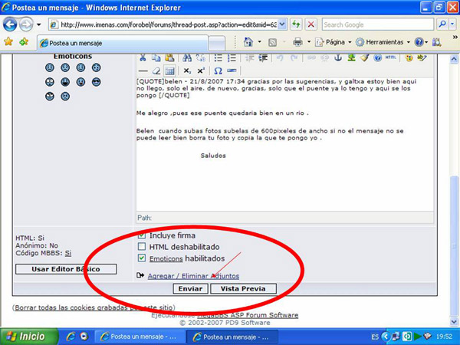460x345 pixels.
Task: Insert special character with Omega icon
Action: 218,71
